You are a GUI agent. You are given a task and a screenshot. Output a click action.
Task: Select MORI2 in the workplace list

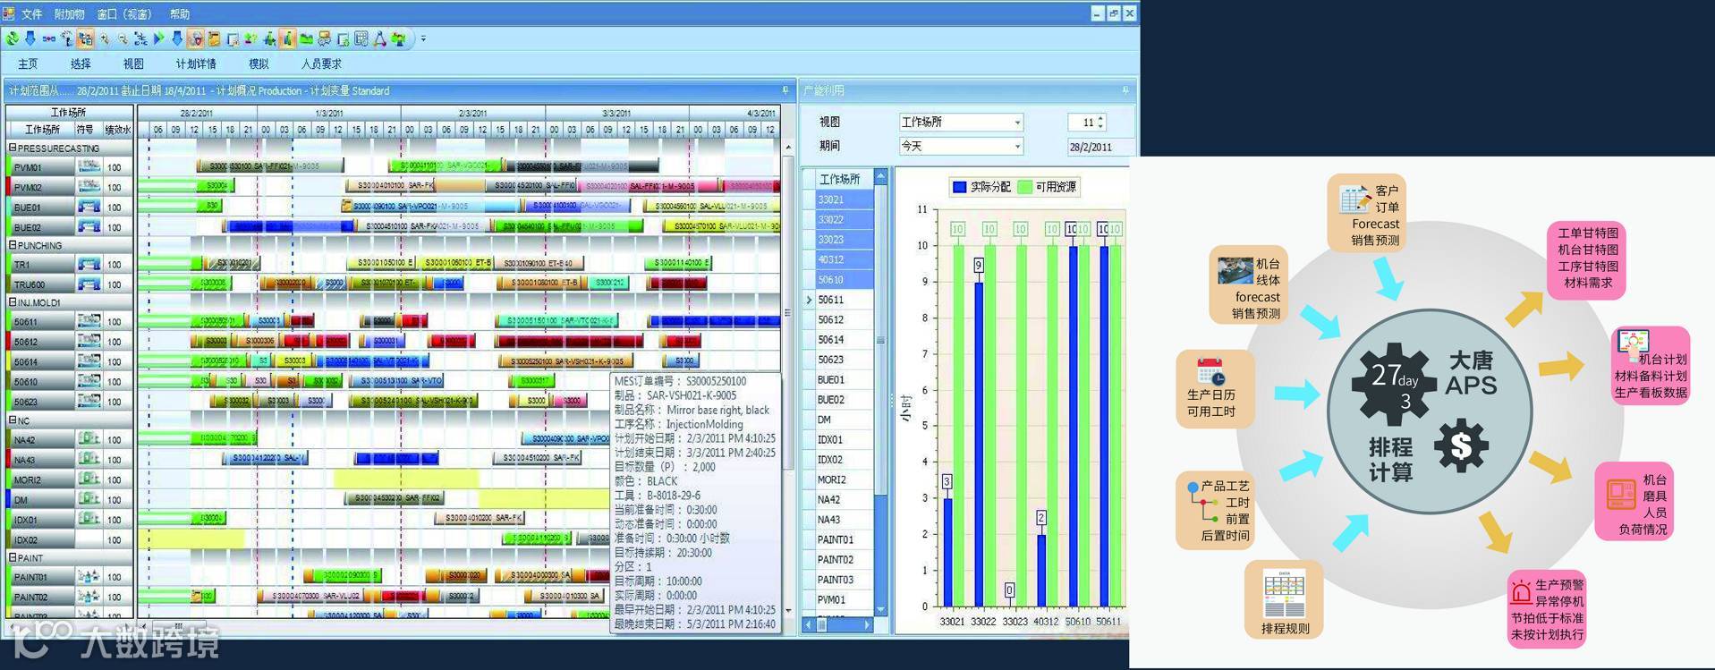coord(845,479)
